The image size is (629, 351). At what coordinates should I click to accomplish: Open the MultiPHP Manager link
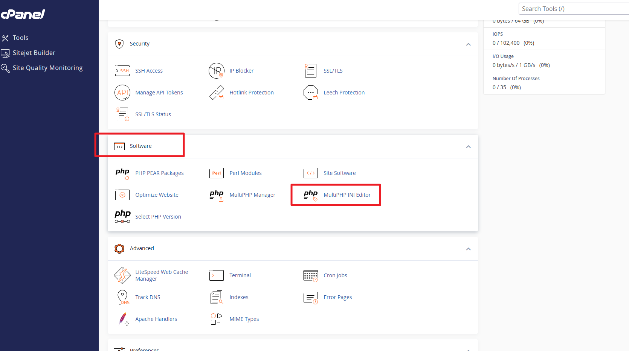pos(252,195)
